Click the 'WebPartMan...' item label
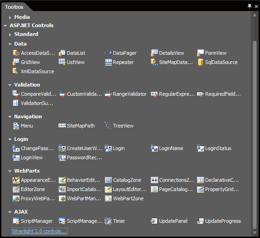Viewport: 260px width, 238px height. 84,198
